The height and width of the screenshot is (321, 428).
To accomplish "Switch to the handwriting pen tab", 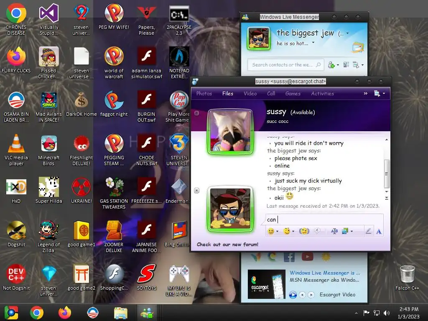I will click(369, 231).
